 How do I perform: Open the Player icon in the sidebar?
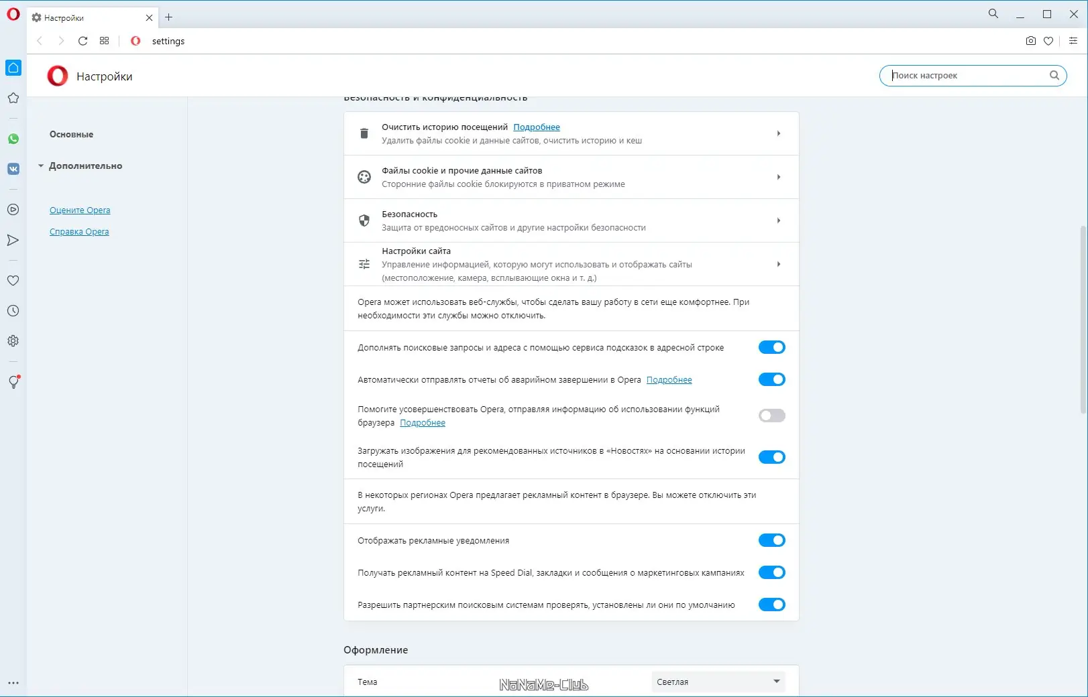pyautogui.click(x=13, y=210)
